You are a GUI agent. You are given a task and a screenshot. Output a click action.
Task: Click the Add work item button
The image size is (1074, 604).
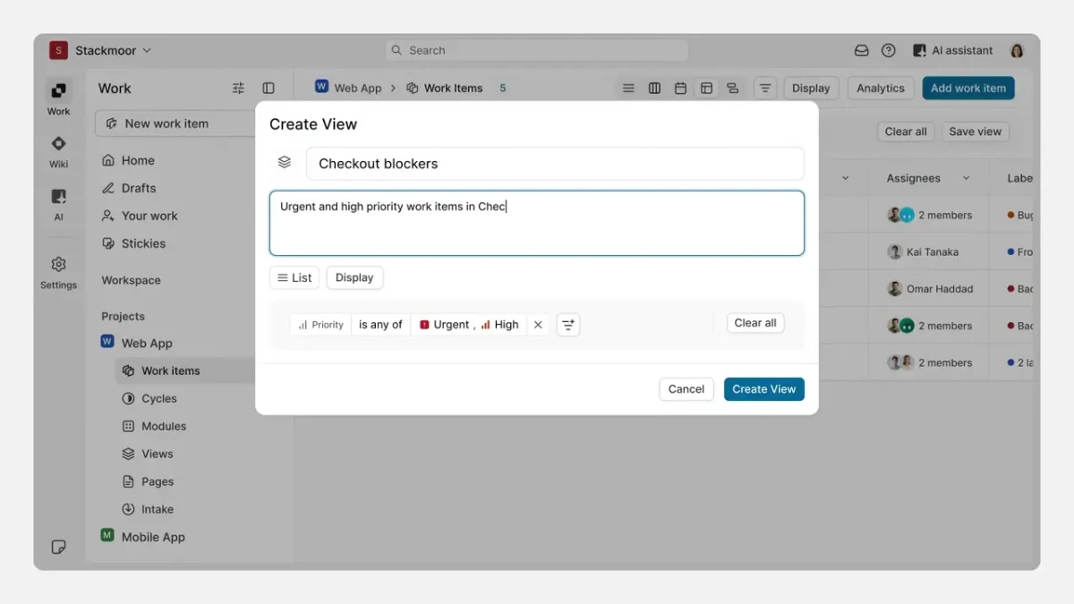point(968,88)
